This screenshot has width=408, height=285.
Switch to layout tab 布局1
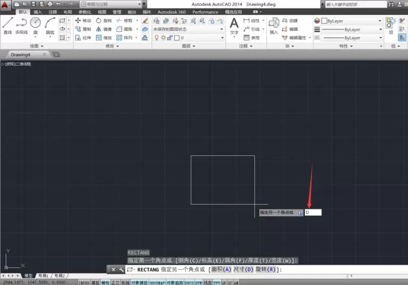(x=43, y=275)
